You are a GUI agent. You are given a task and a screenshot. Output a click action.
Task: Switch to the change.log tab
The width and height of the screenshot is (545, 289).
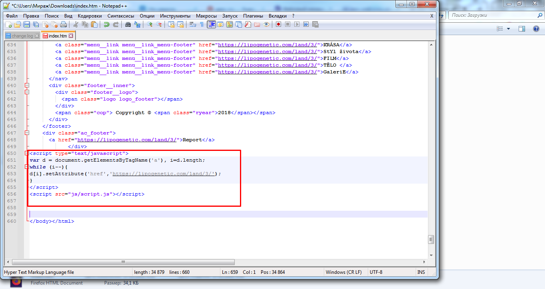coord(22,36)
